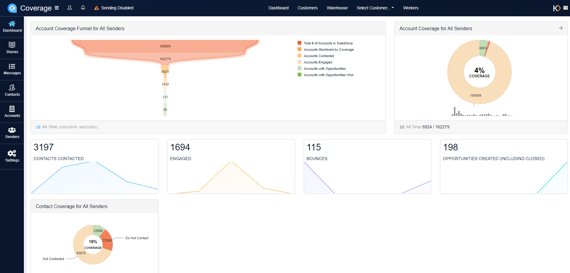Select Dashboard in top navigation
The width and height of the screenshot is (570, 273).
[278, 8]
